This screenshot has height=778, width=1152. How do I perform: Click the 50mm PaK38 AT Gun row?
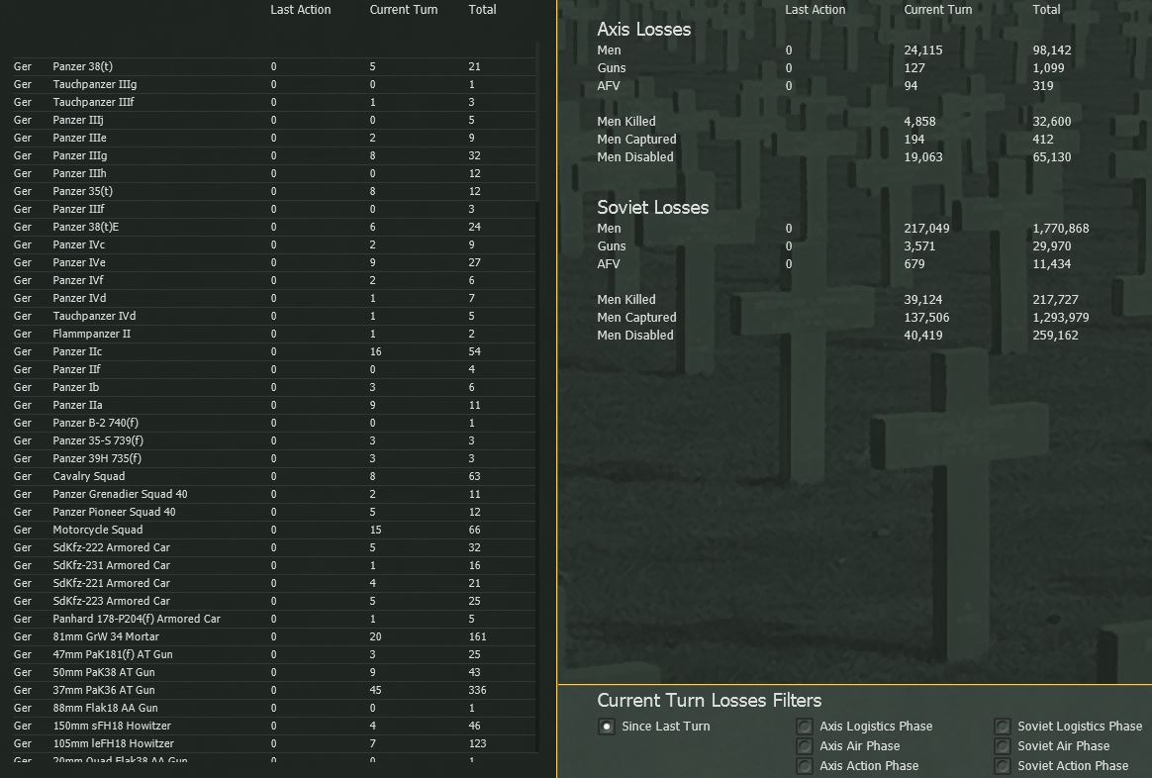point(273,672)
